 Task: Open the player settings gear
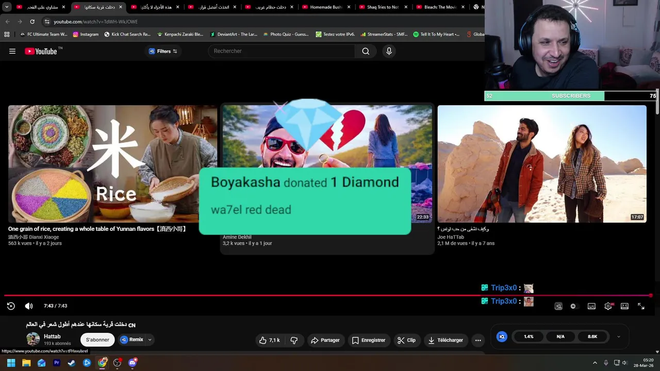tap(608, 306)
